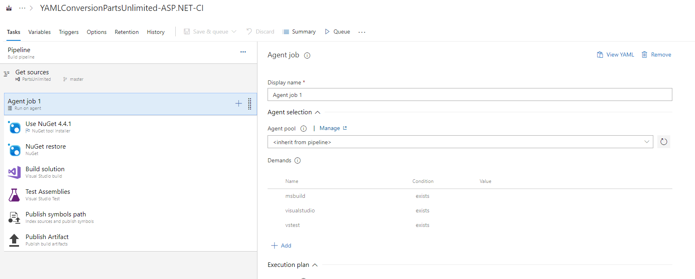Add a new demand

point(281,245)
